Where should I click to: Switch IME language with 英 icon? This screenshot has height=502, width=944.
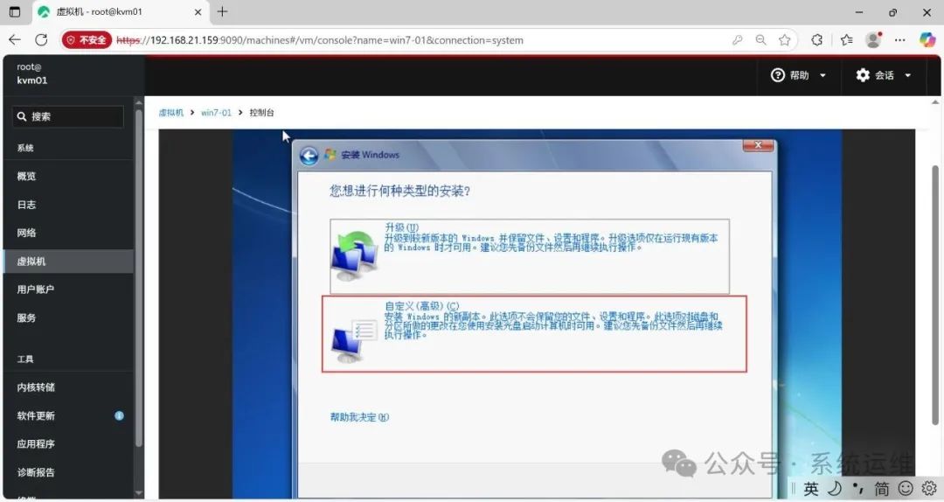811,489
